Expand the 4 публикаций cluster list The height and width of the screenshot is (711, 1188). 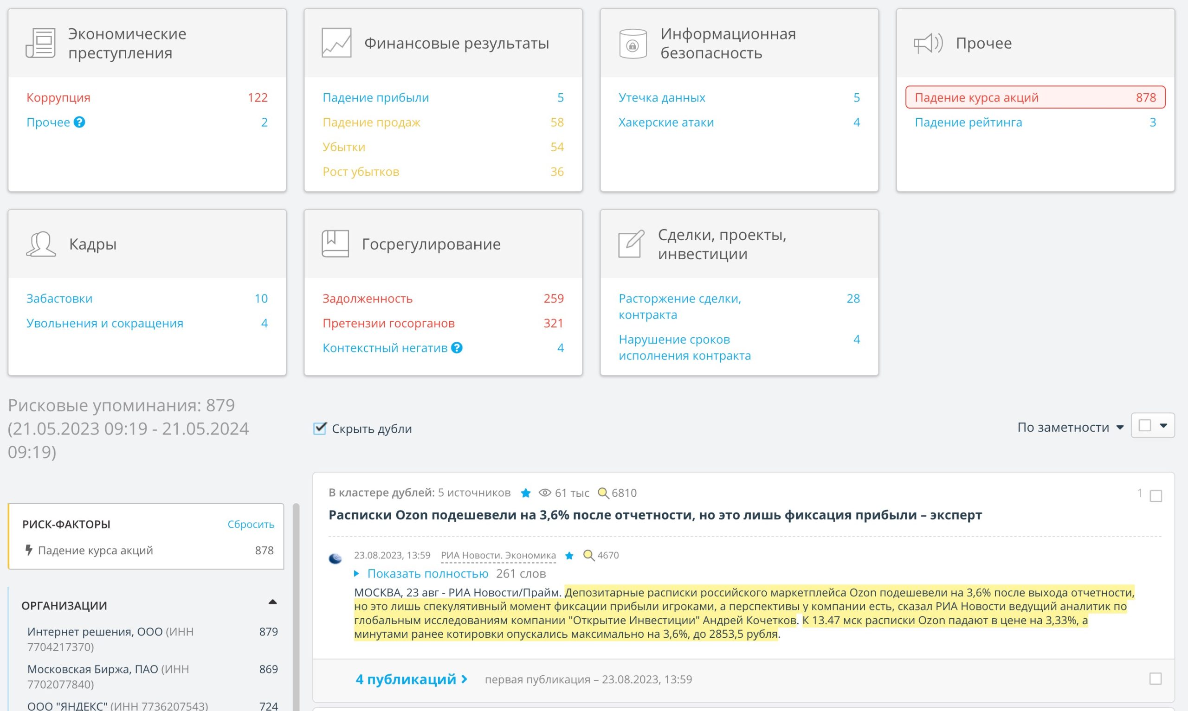pyautogui.click(x=412, y=679)
